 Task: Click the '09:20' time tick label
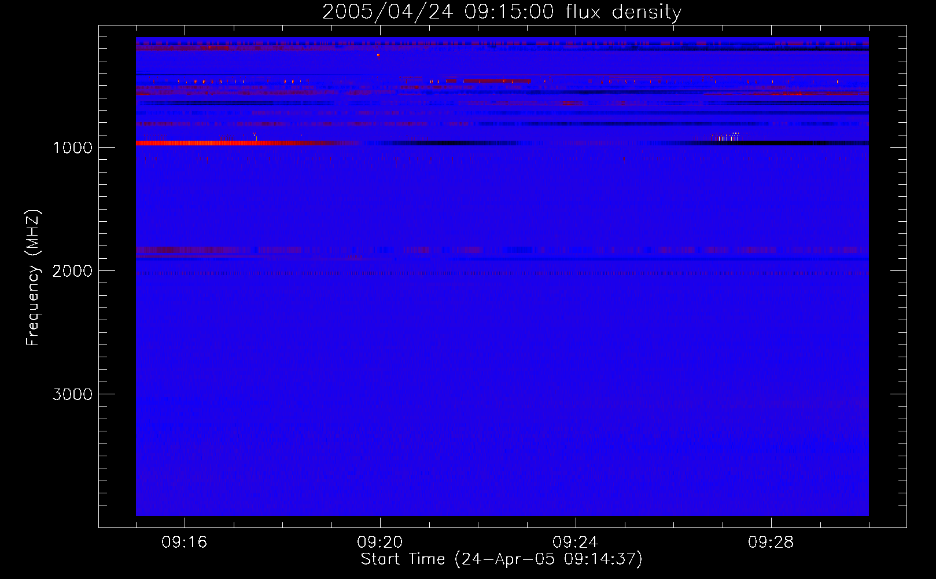(380, 543)
